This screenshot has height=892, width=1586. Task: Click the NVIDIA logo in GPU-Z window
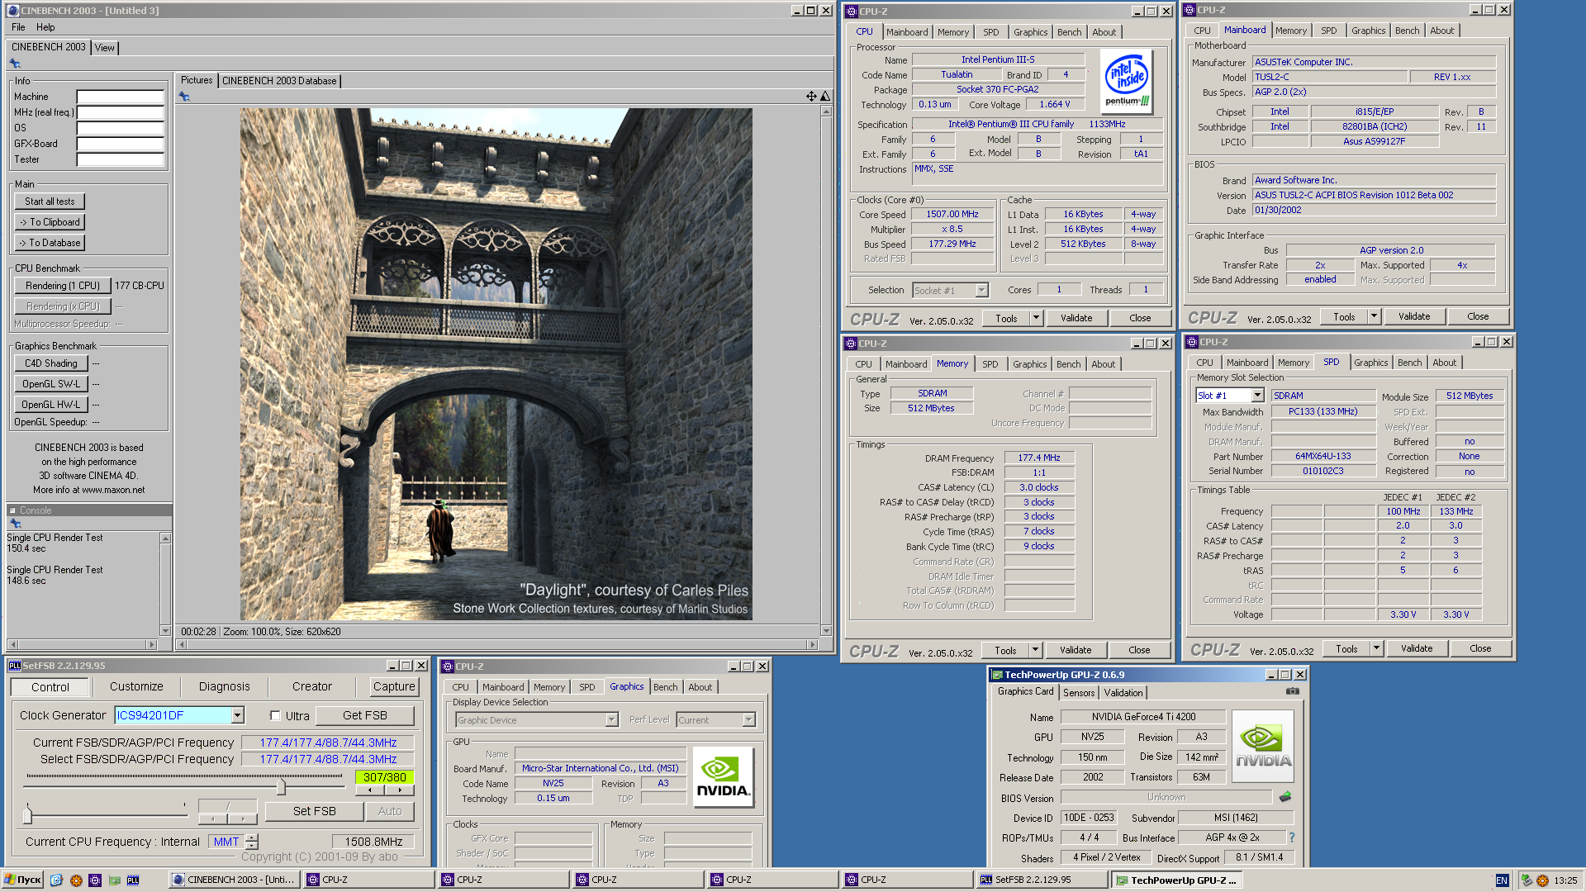tap(1263, 746)
